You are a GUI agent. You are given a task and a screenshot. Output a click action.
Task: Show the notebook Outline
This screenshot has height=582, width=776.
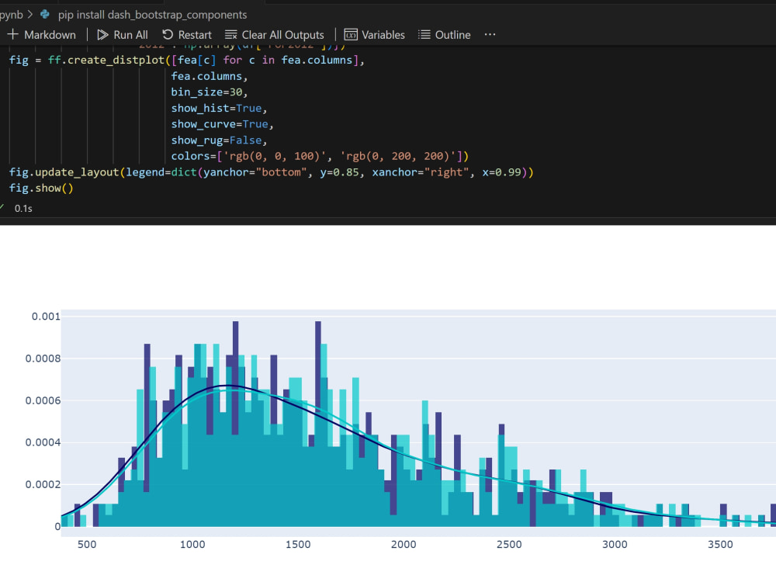[x=445, y=35]
